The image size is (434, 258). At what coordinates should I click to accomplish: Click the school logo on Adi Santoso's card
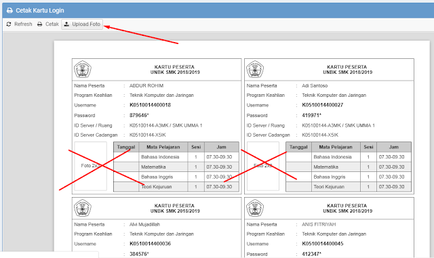pyautogui.click(x=255, y=69)
